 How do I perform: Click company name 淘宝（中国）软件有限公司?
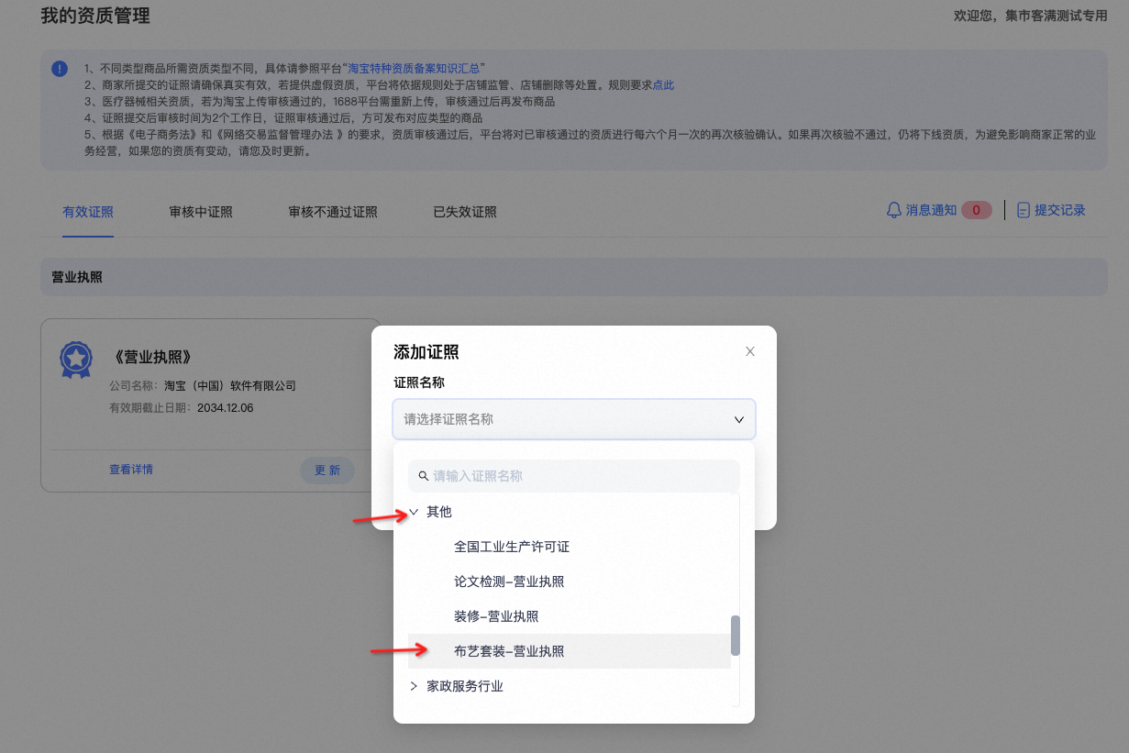coord(229,386)
